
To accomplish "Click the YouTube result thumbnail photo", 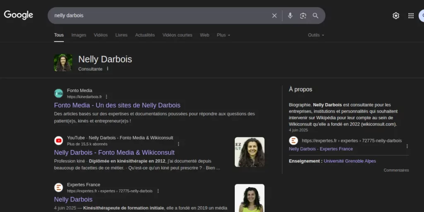I will [x=250, y=152].
